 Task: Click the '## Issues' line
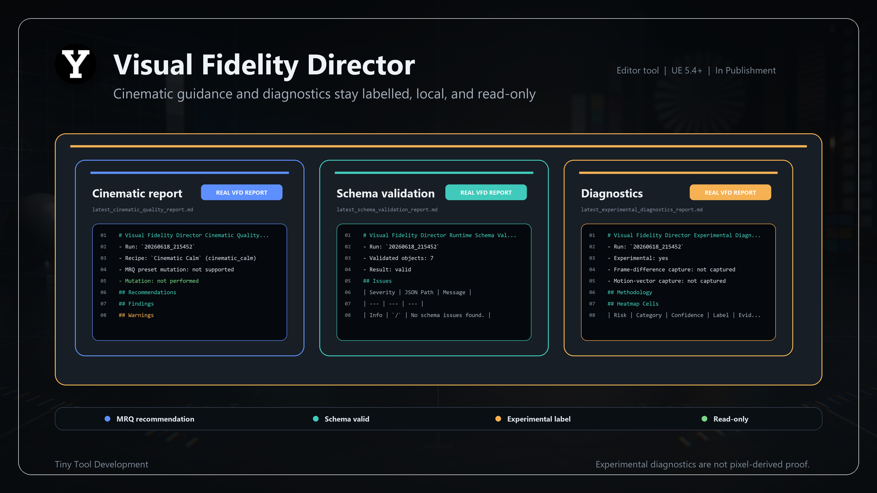pyautogui.click(x=377, y=281)
